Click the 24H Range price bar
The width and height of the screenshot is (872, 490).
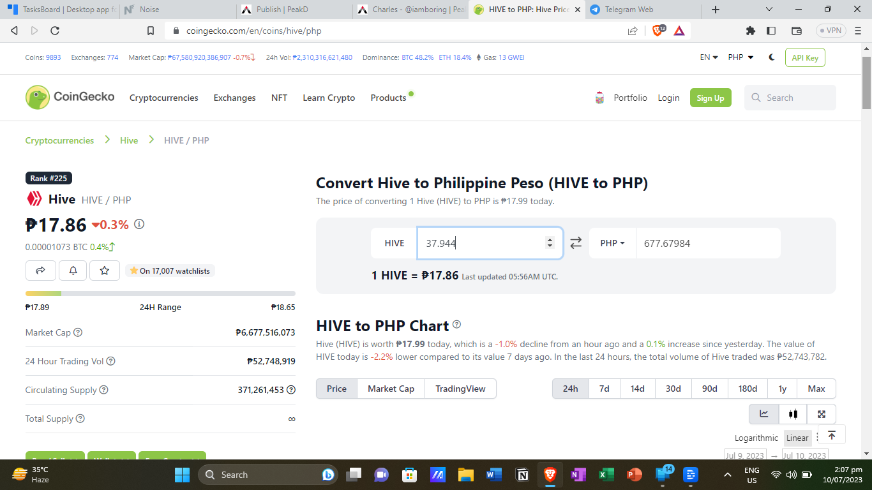160,293
